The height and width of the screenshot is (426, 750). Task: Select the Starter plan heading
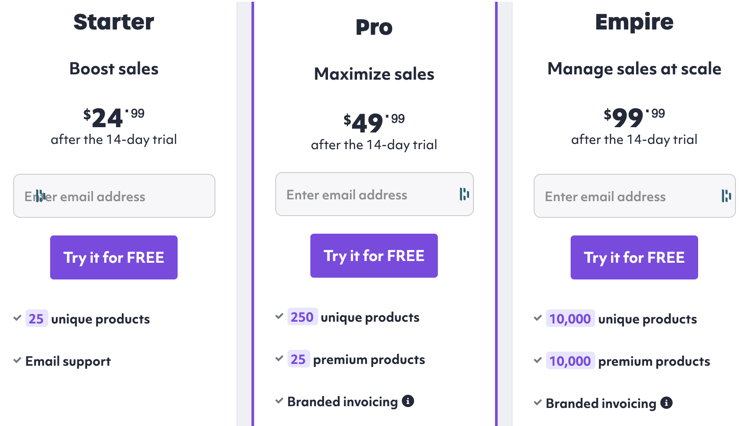(x=113, y=21)
